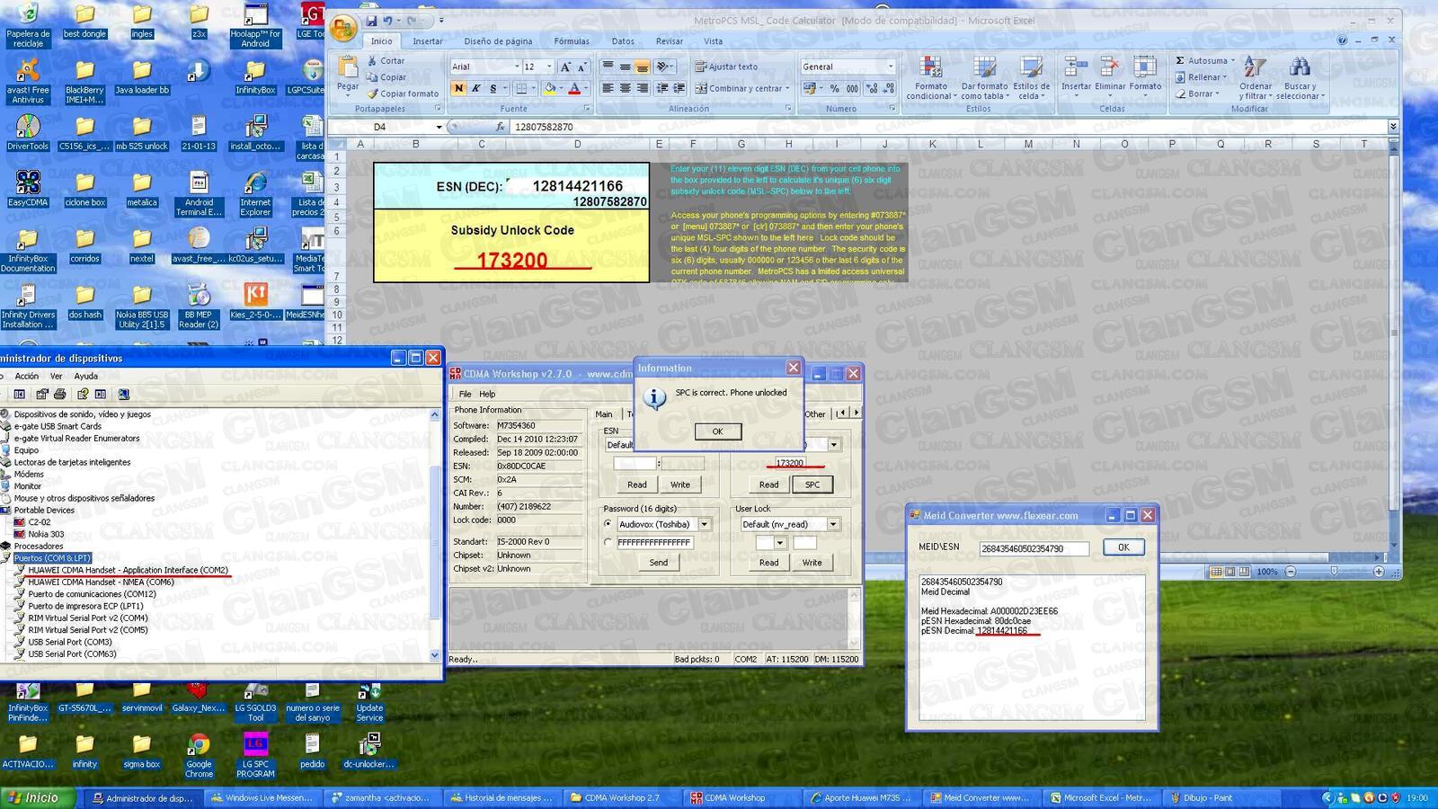Click the percent style button
This screenshot has width=1438, height=809.
pyautogui.click(x=834, y=88)
